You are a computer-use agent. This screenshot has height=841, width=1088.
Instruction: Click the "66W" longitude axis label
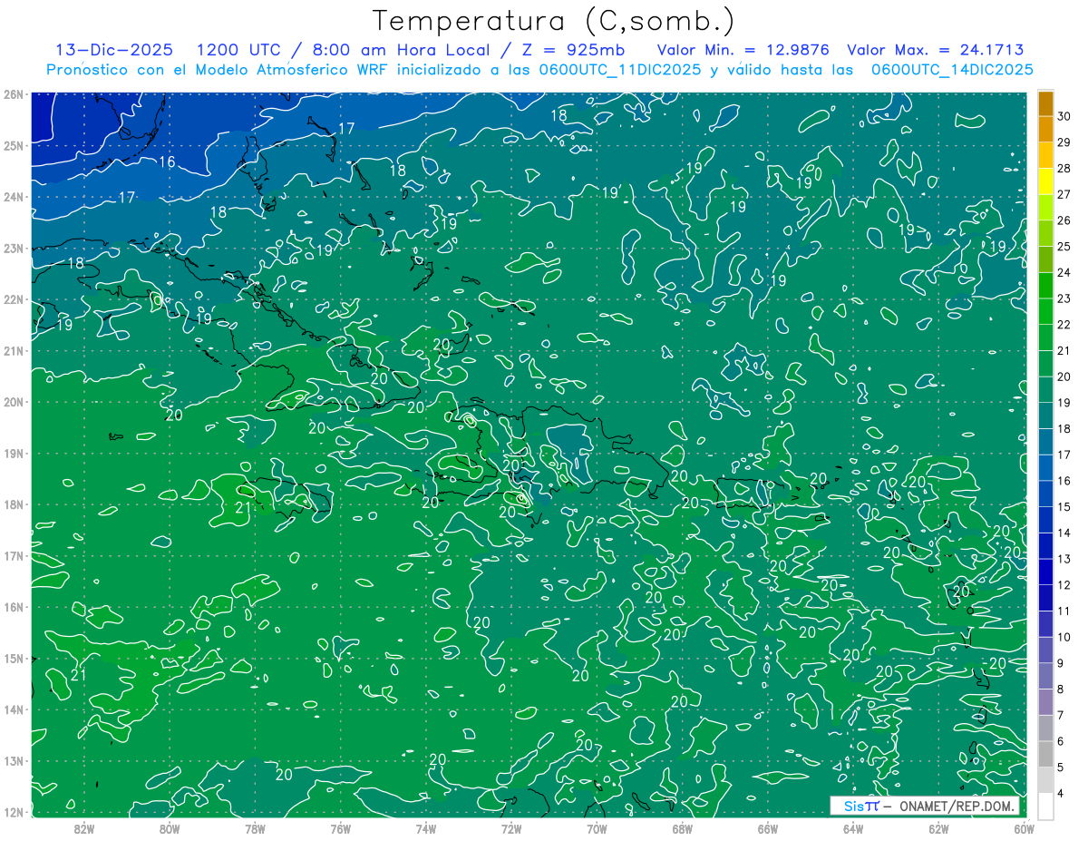[767, 828]
